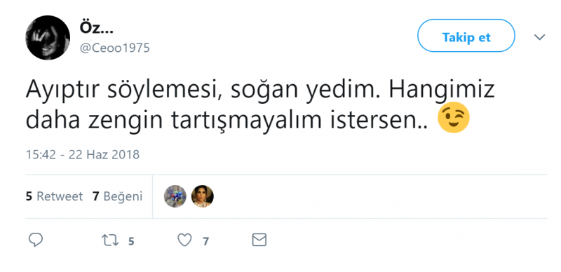Open the Öz... display name link

click(96, 28)
